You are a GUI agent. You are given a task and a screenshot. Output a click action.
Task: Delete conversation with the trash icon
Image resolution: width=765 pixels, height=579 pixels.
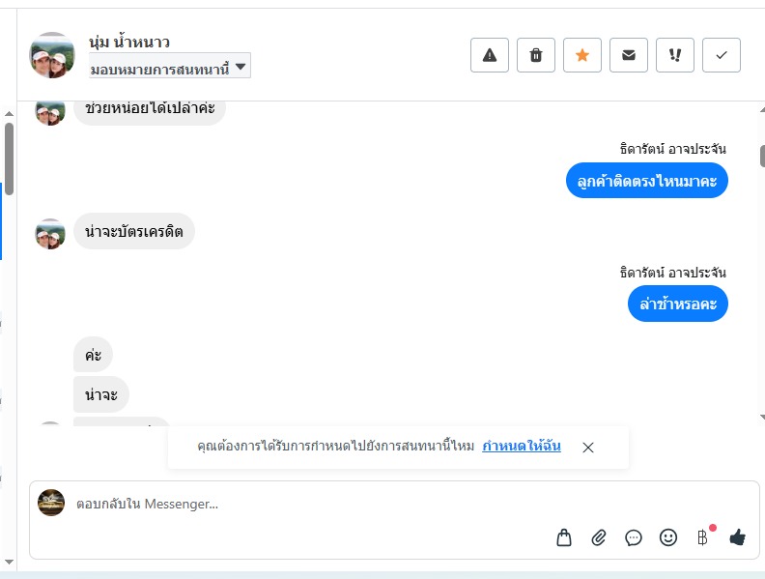(536, 55)
